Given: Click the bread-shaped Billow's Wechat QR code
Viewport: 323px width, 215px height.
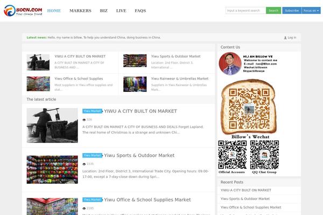Looking at the screenshot, I should [249, 107].
